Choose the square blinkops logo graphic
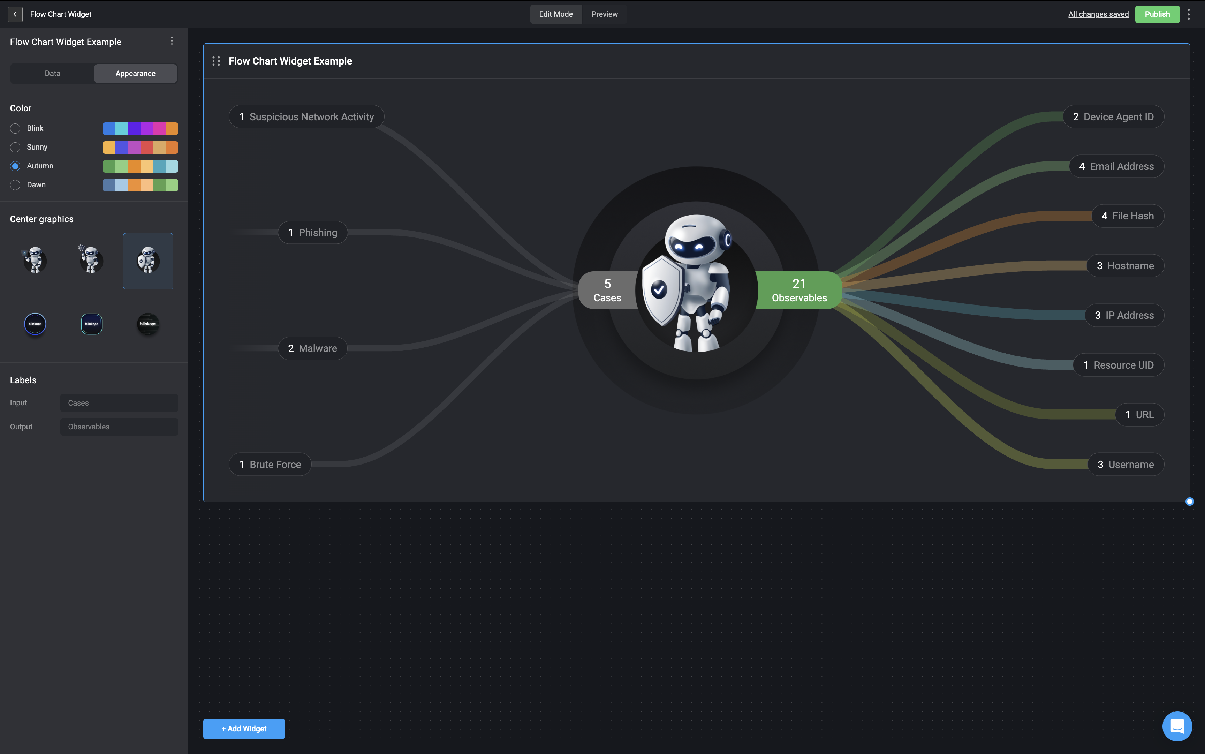The height and width of the screenshot is (754, 1205). (92, 324)
